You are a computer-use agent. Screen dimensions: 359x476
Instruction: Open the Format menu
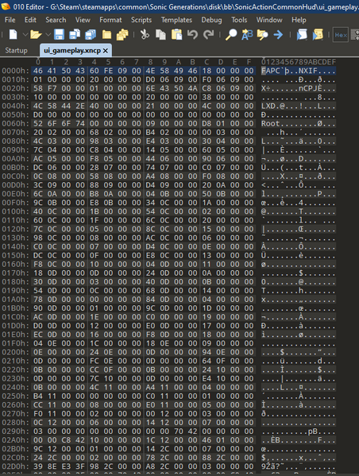point(110,20)
